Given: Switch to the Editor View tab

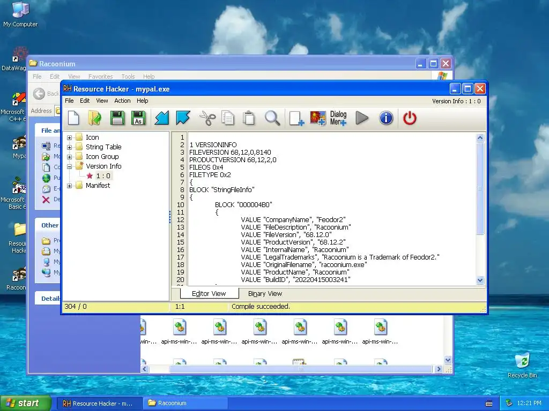Looking at the screenshot, I should pyautogui.click(x=209, y=294).
